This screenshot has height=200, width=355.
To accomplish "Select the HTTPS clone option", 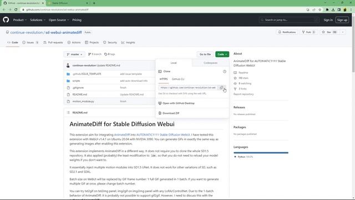I will tap(164, 79).
